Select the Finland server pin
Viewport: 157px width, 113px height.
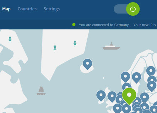[x=151, y=71]
